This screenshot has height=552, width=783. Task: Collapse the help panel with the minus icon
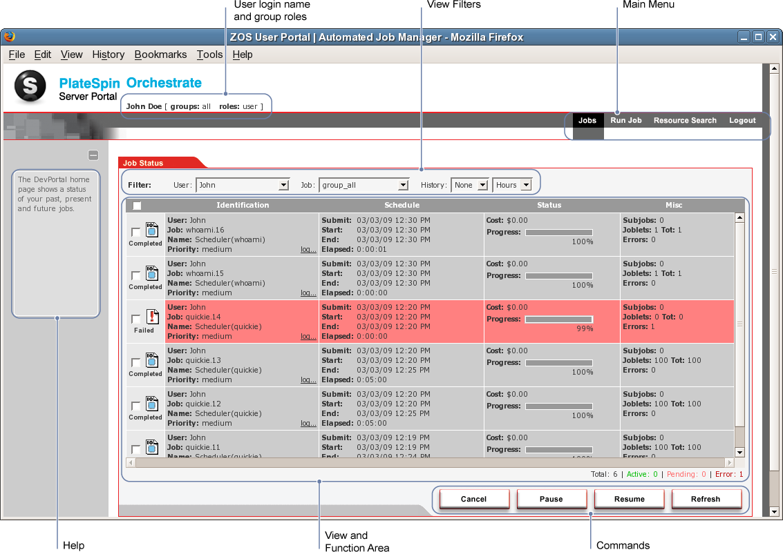[x=93, y=155]
